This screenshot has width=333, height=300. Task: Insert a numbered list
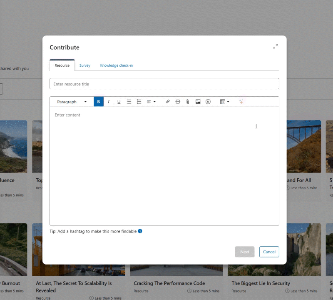[139, 101]
